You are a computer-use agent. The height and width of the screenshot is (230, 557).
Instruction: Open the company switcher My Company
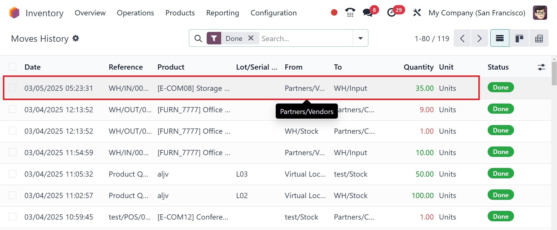[x=477, y=13]
